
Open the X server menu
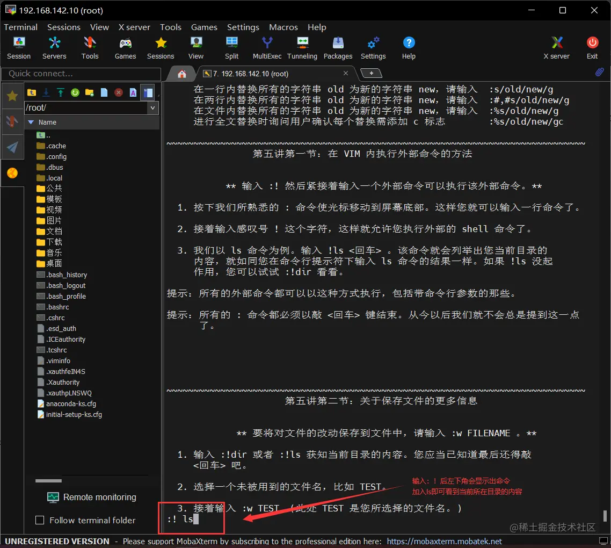pos(134,27)
